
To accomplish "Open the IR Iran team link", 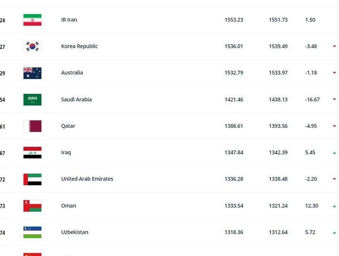I will tap(69, 20).
